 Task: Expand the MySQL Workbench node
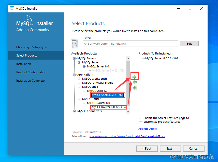(x=79, y=79)
